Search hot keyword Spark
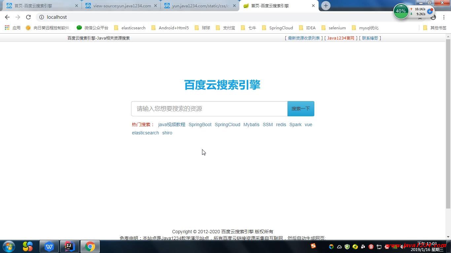451x253 pixels. pyautogui.click(x=295, y=125)
